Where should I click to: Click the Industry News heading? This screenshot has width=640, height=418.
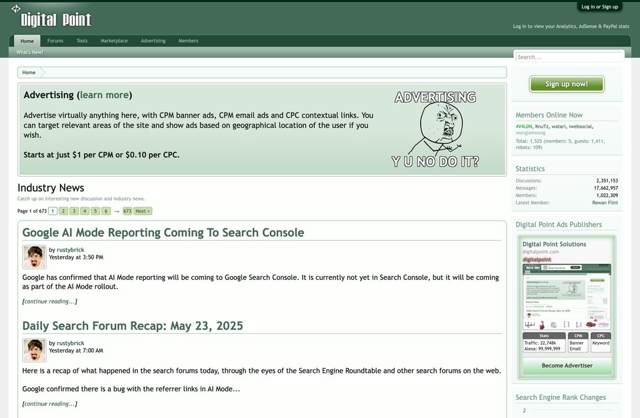[x=51, y=188]
